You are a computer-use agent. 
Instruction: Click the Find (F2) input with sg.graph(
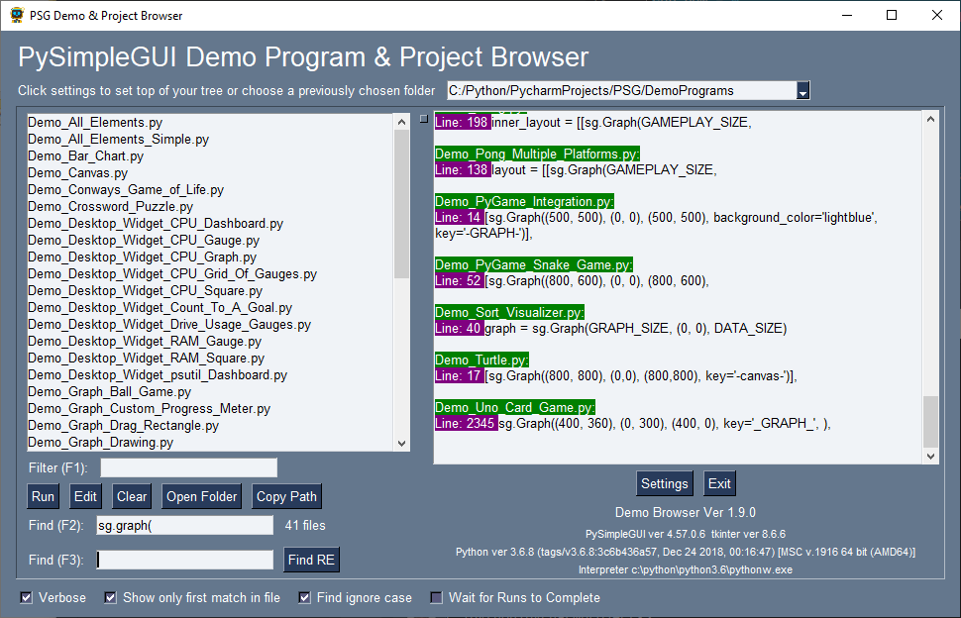click(184, 526)
